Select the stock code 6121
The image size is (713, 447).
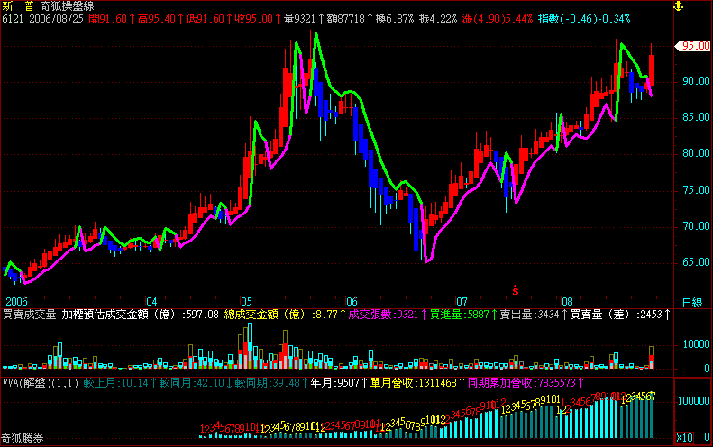pos(13,19)
